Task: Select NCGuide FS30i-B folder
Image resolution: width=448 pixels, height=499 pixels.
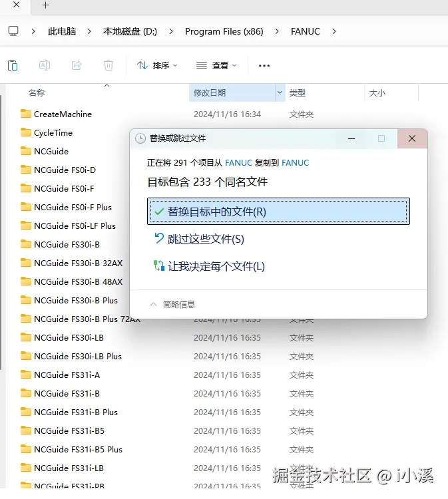Action: 60,244
